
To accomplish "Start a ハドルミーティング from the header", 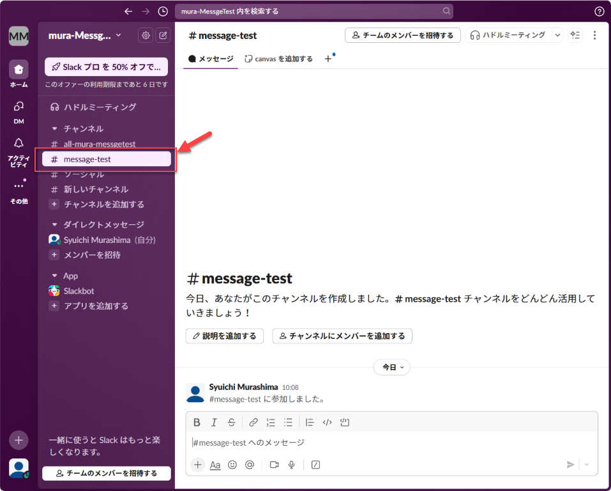I will click(x=508, y=35).
